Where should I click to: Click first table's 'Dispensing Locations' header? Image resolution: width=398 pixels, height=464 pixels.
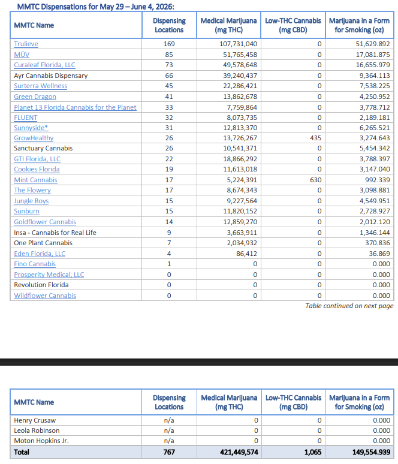[x=169, y=25]
